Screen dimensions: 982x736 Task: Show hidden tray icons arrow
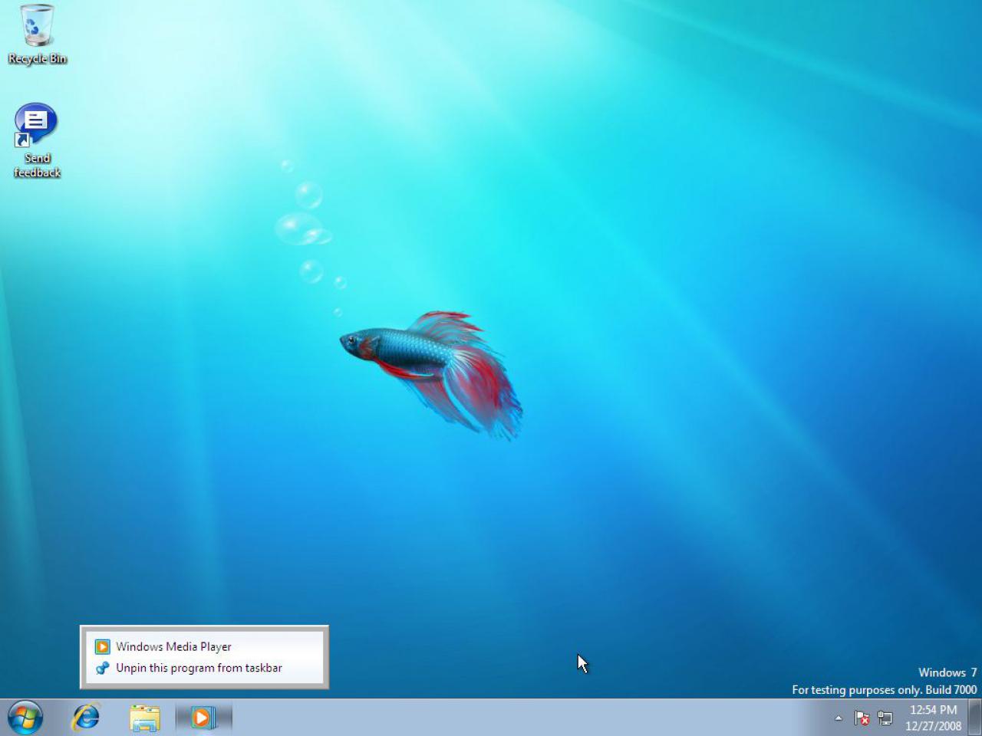tap(839, 718)
